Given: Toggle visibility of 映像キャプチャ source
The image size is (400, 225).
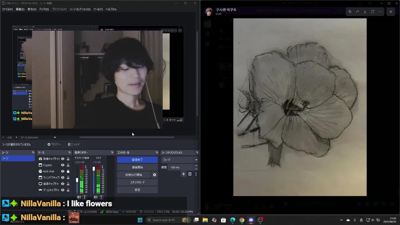Looking at the screenshot, I should (x=62, y=159).
